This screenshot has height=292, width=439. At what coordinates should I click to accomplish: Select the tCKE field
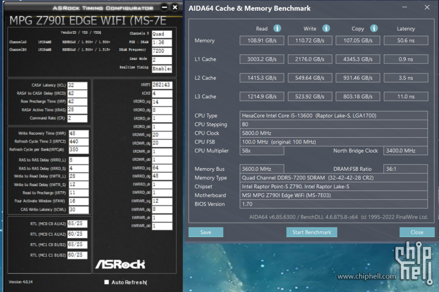[162, 93]
